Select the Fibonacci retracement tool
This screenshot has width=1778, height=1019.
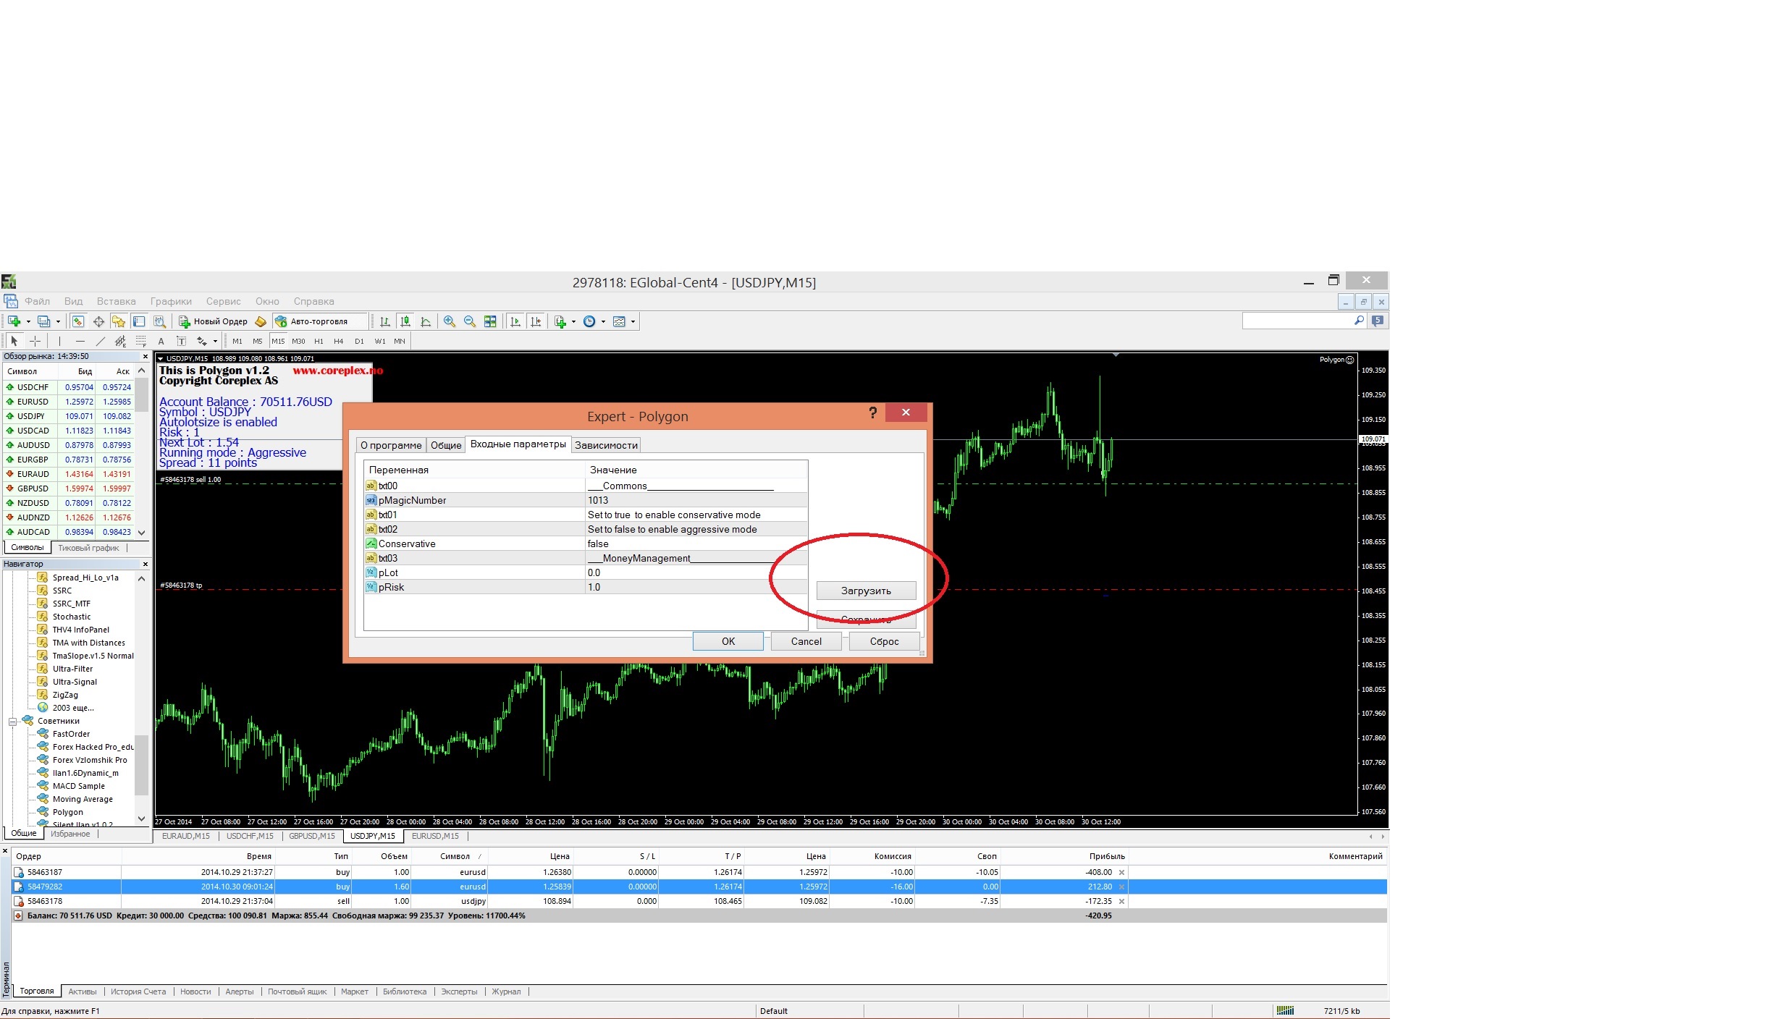(x=140, y=341)
